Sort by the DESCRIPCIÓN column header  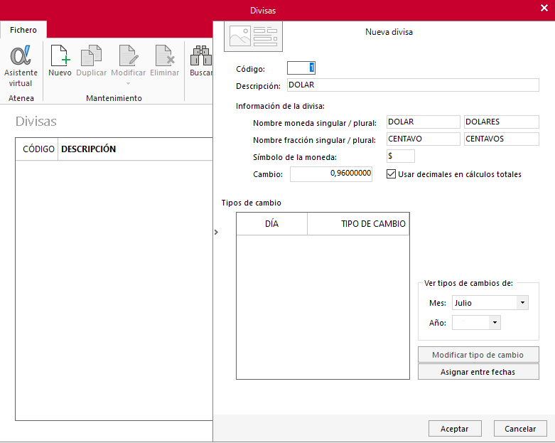tap(89, 149)
